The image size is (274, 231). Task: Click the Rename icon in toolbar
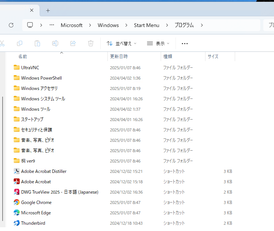(55, 43)
